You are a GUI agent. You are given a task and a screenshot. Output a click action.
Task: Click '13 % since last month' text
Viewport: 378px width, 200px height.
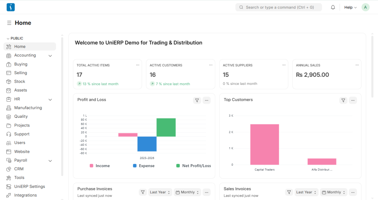[100, 84]
